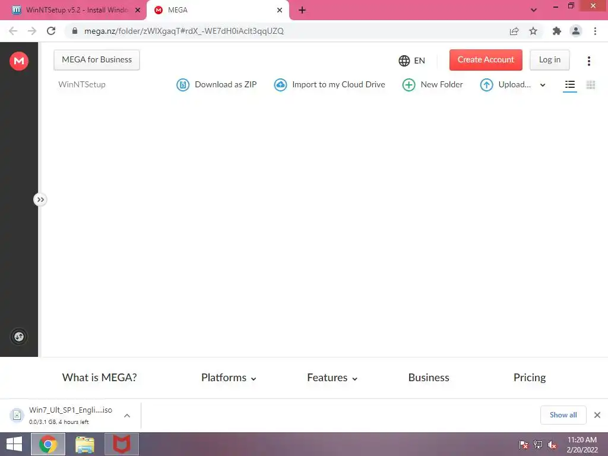Click the Import to my Cloud Drive label
The width and height of the screenshot is (608, 456).
click(338, 84)
